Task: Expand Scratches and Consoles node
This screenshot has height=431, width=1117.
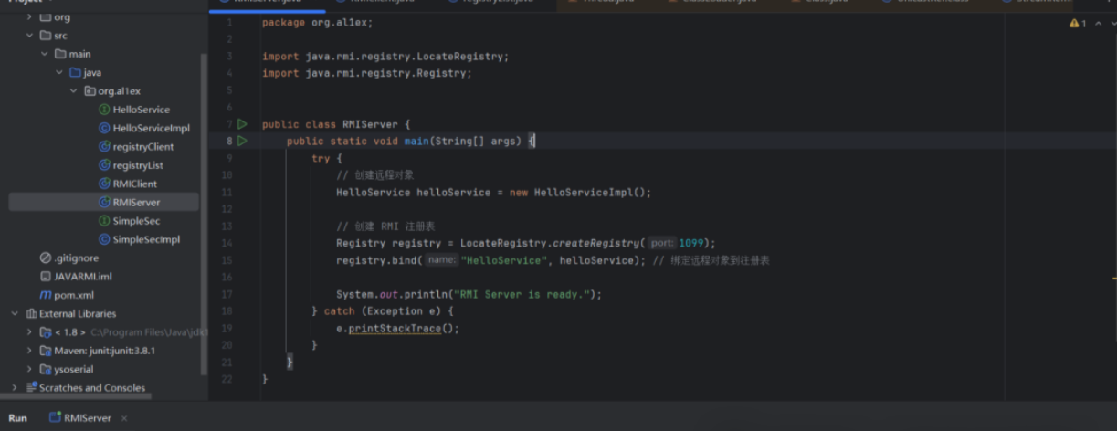Action: [x=16, y=388]
